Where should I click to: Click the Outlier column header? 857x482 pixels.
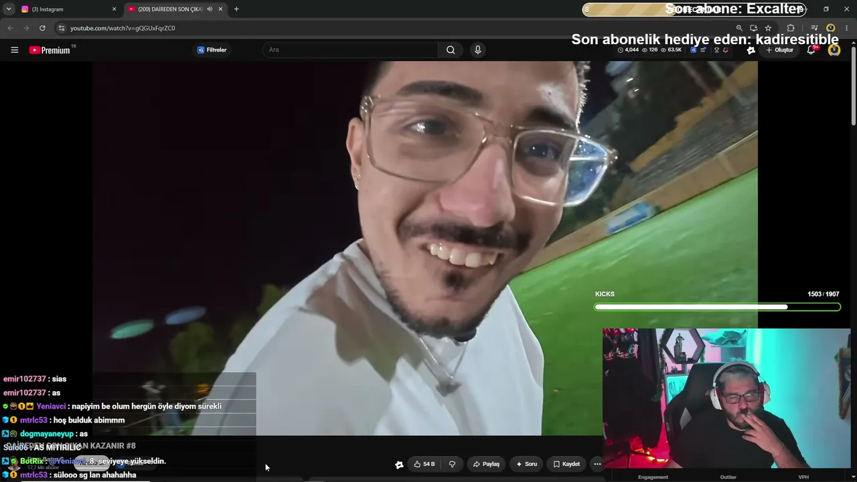[x=728, y=477]
